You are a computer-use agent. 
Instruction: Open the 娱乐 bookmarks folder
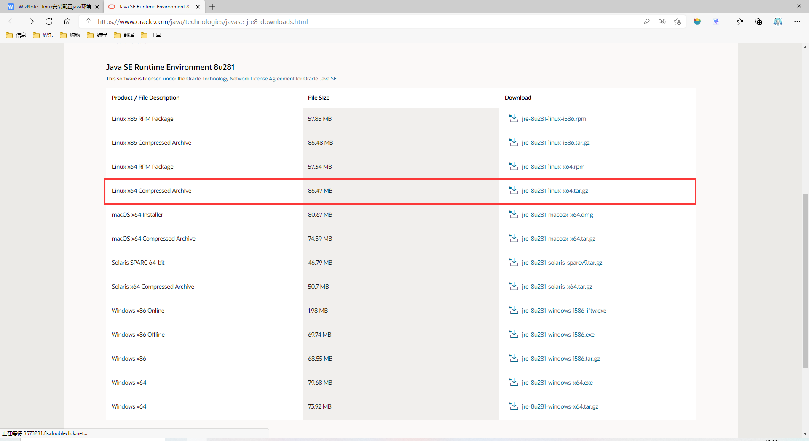tap(43, 35)
